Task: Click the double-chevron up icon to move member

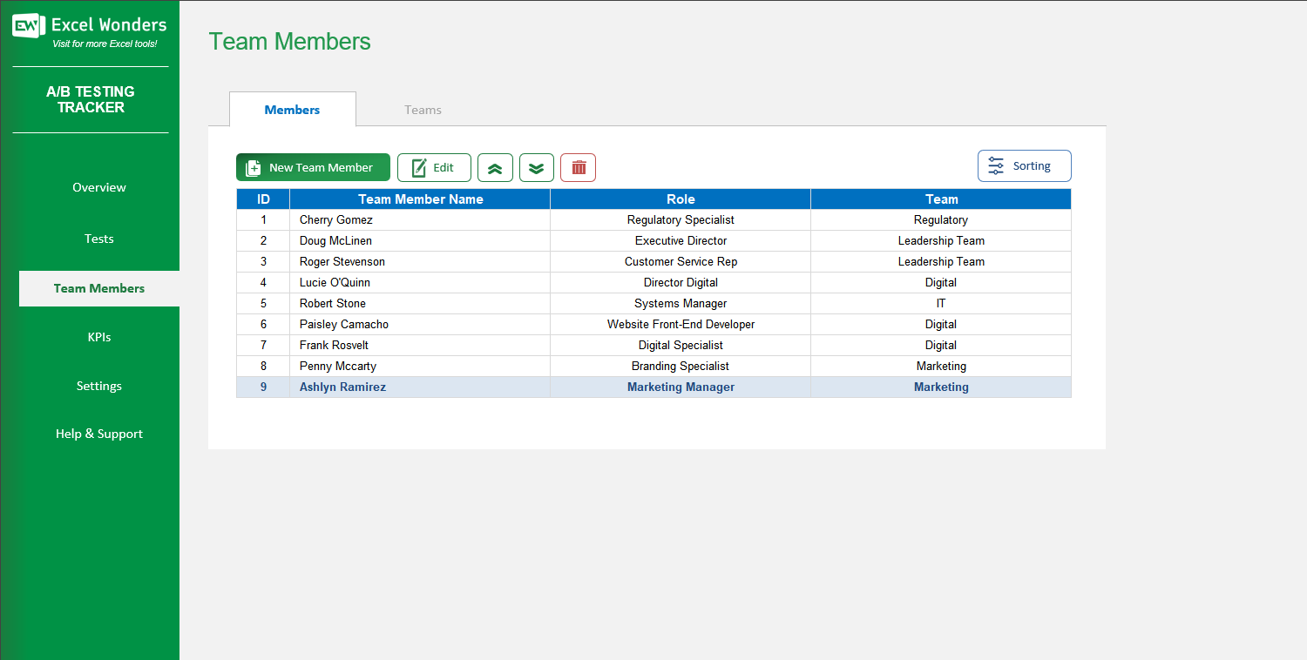Action: (x=495, y=166)
